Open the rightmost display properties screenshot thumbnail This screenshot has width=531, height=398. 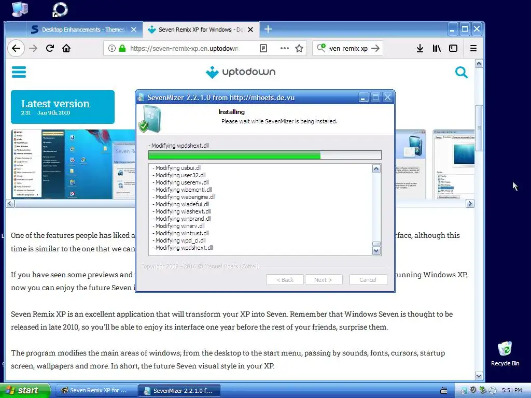click(x=453, y=164)
